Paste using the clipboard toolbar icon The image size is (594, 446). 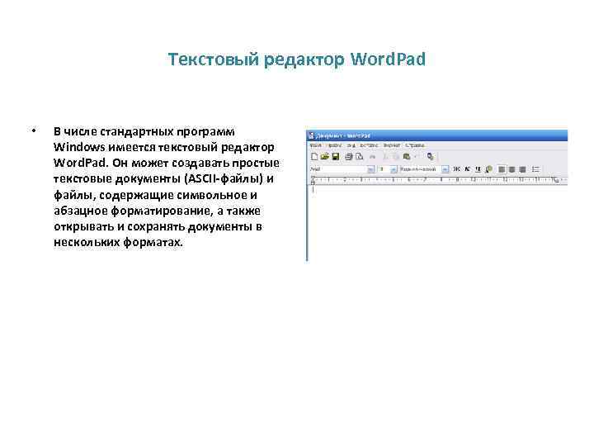click(407, 156)
